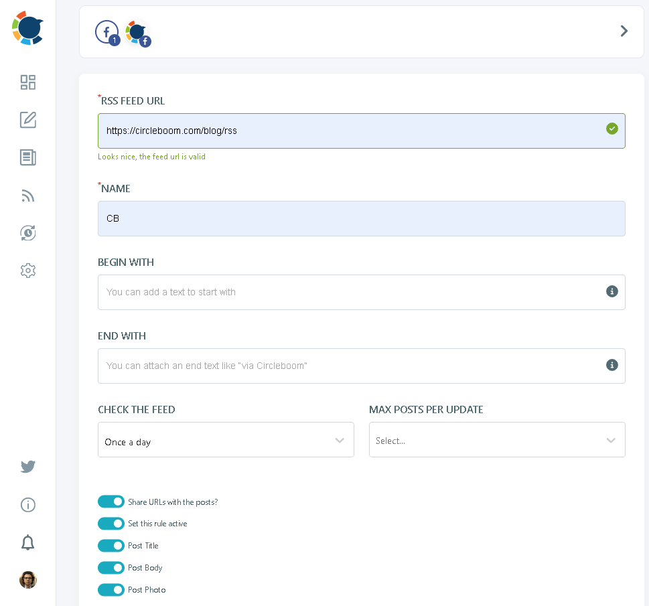The image size is (649, 606).
Task: Open the posts list icon in sidebar
Action: [x=27, y=157]
